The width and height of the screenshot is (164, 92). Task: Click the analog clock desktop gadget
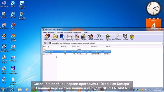pos(153,8)
